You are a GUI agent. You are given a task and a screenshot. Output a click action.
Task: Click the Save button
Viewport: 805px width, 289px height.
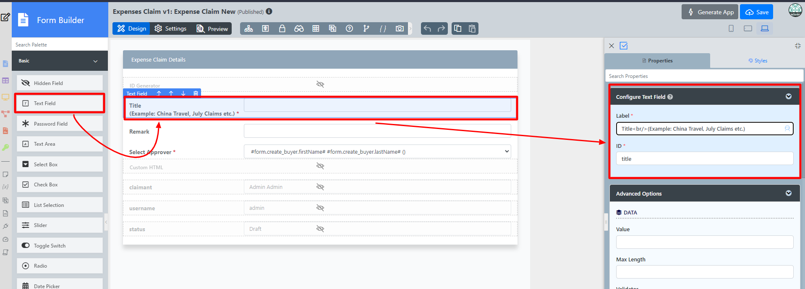[x=756, y=12]
